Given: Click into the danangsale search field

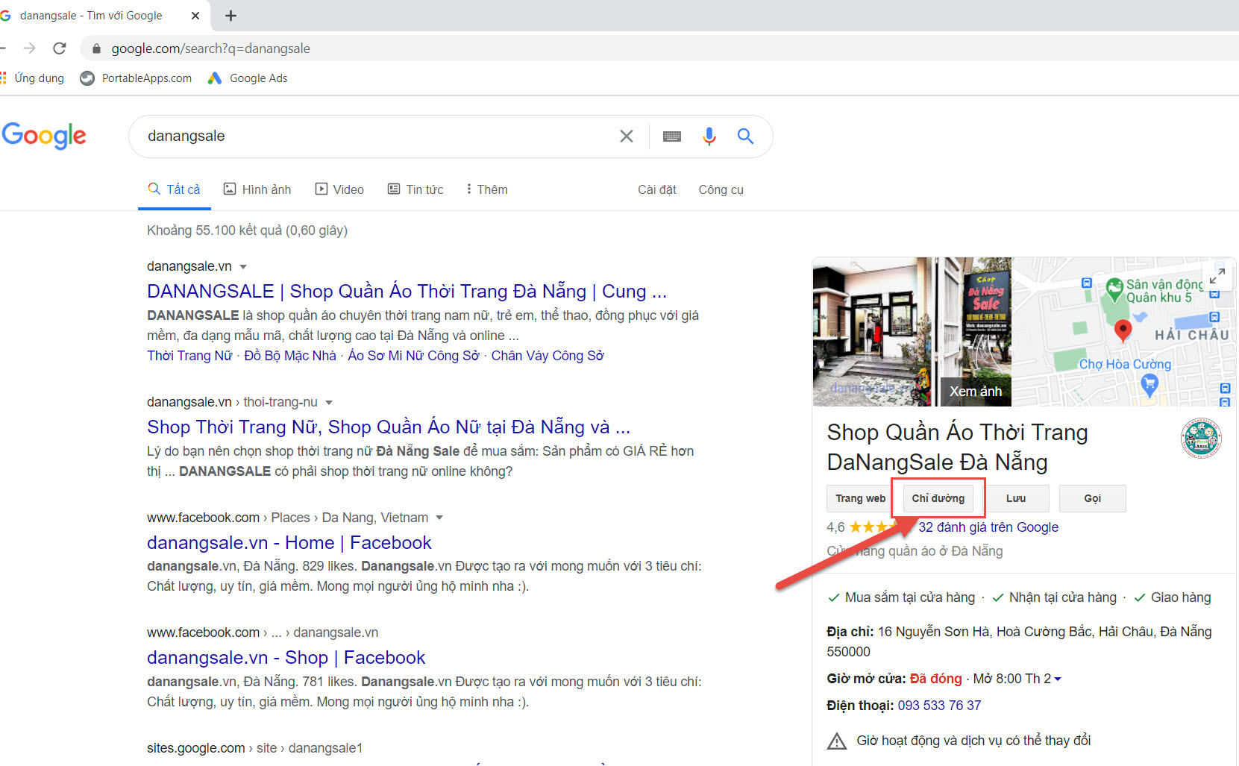Looking at the screenshot, I should 373,136.
